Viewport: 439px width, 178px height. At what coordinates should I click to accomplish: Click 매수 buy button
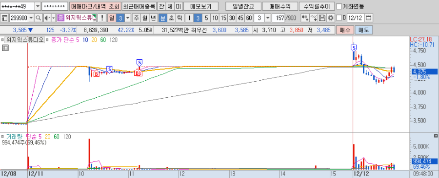[x=345, y=30]
